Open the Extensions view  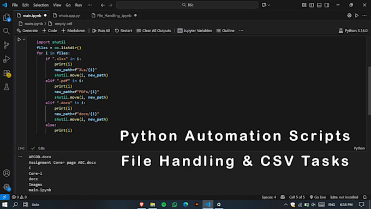tap(7, 73)
